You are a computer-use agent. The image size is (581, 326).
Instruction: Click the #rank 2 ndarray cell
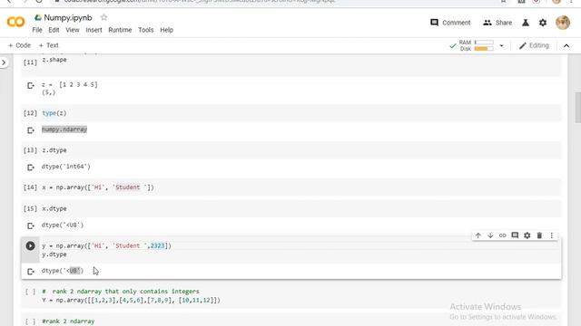point(291,321)
